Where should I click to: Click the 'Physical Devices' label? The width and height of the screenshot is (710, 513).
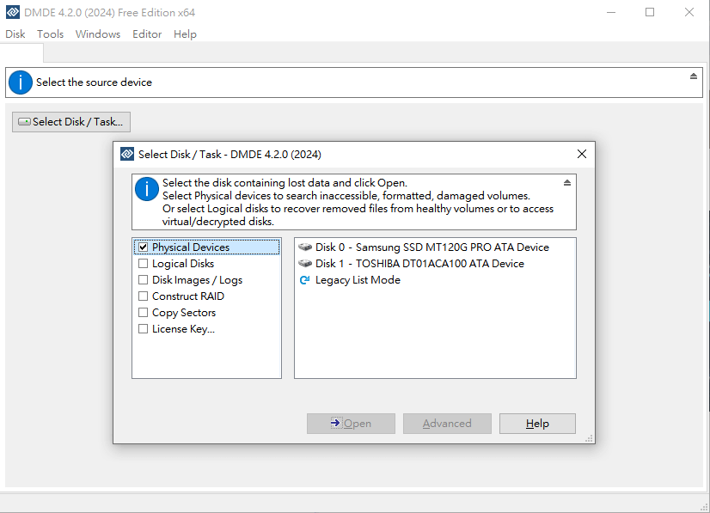[x=191, y=247]
